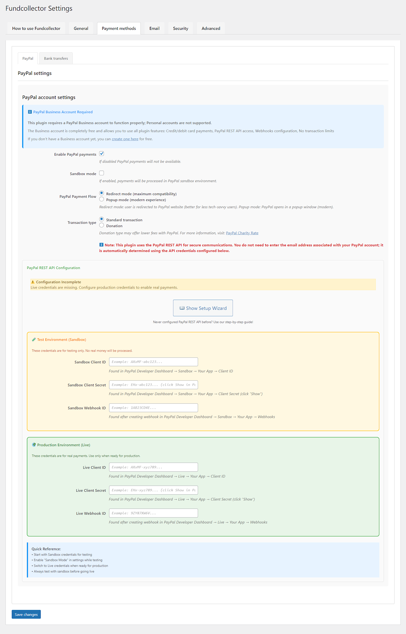
Task: Click 'Start with Sandbox credentials for testing' line
Action: pos(62,554)
